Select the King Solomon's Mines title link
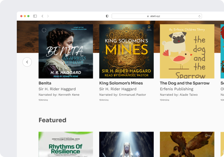Screen dimensions: 224x157 pos(121,83)
